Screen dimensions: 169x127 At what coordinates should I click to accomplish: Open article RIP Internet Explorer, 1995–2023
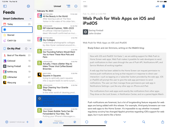57,30
